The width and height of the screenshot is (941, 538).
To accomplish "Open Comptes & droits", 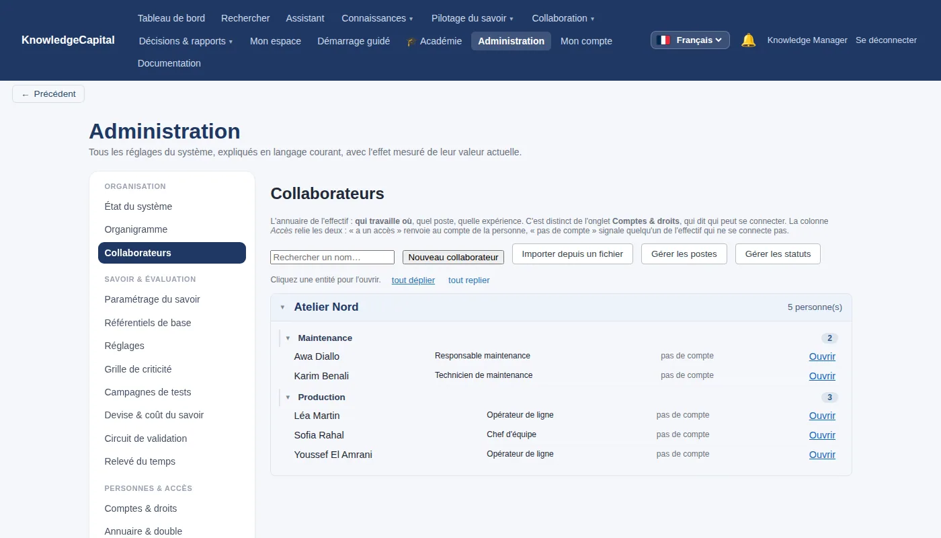I will (x=172, y=508).
